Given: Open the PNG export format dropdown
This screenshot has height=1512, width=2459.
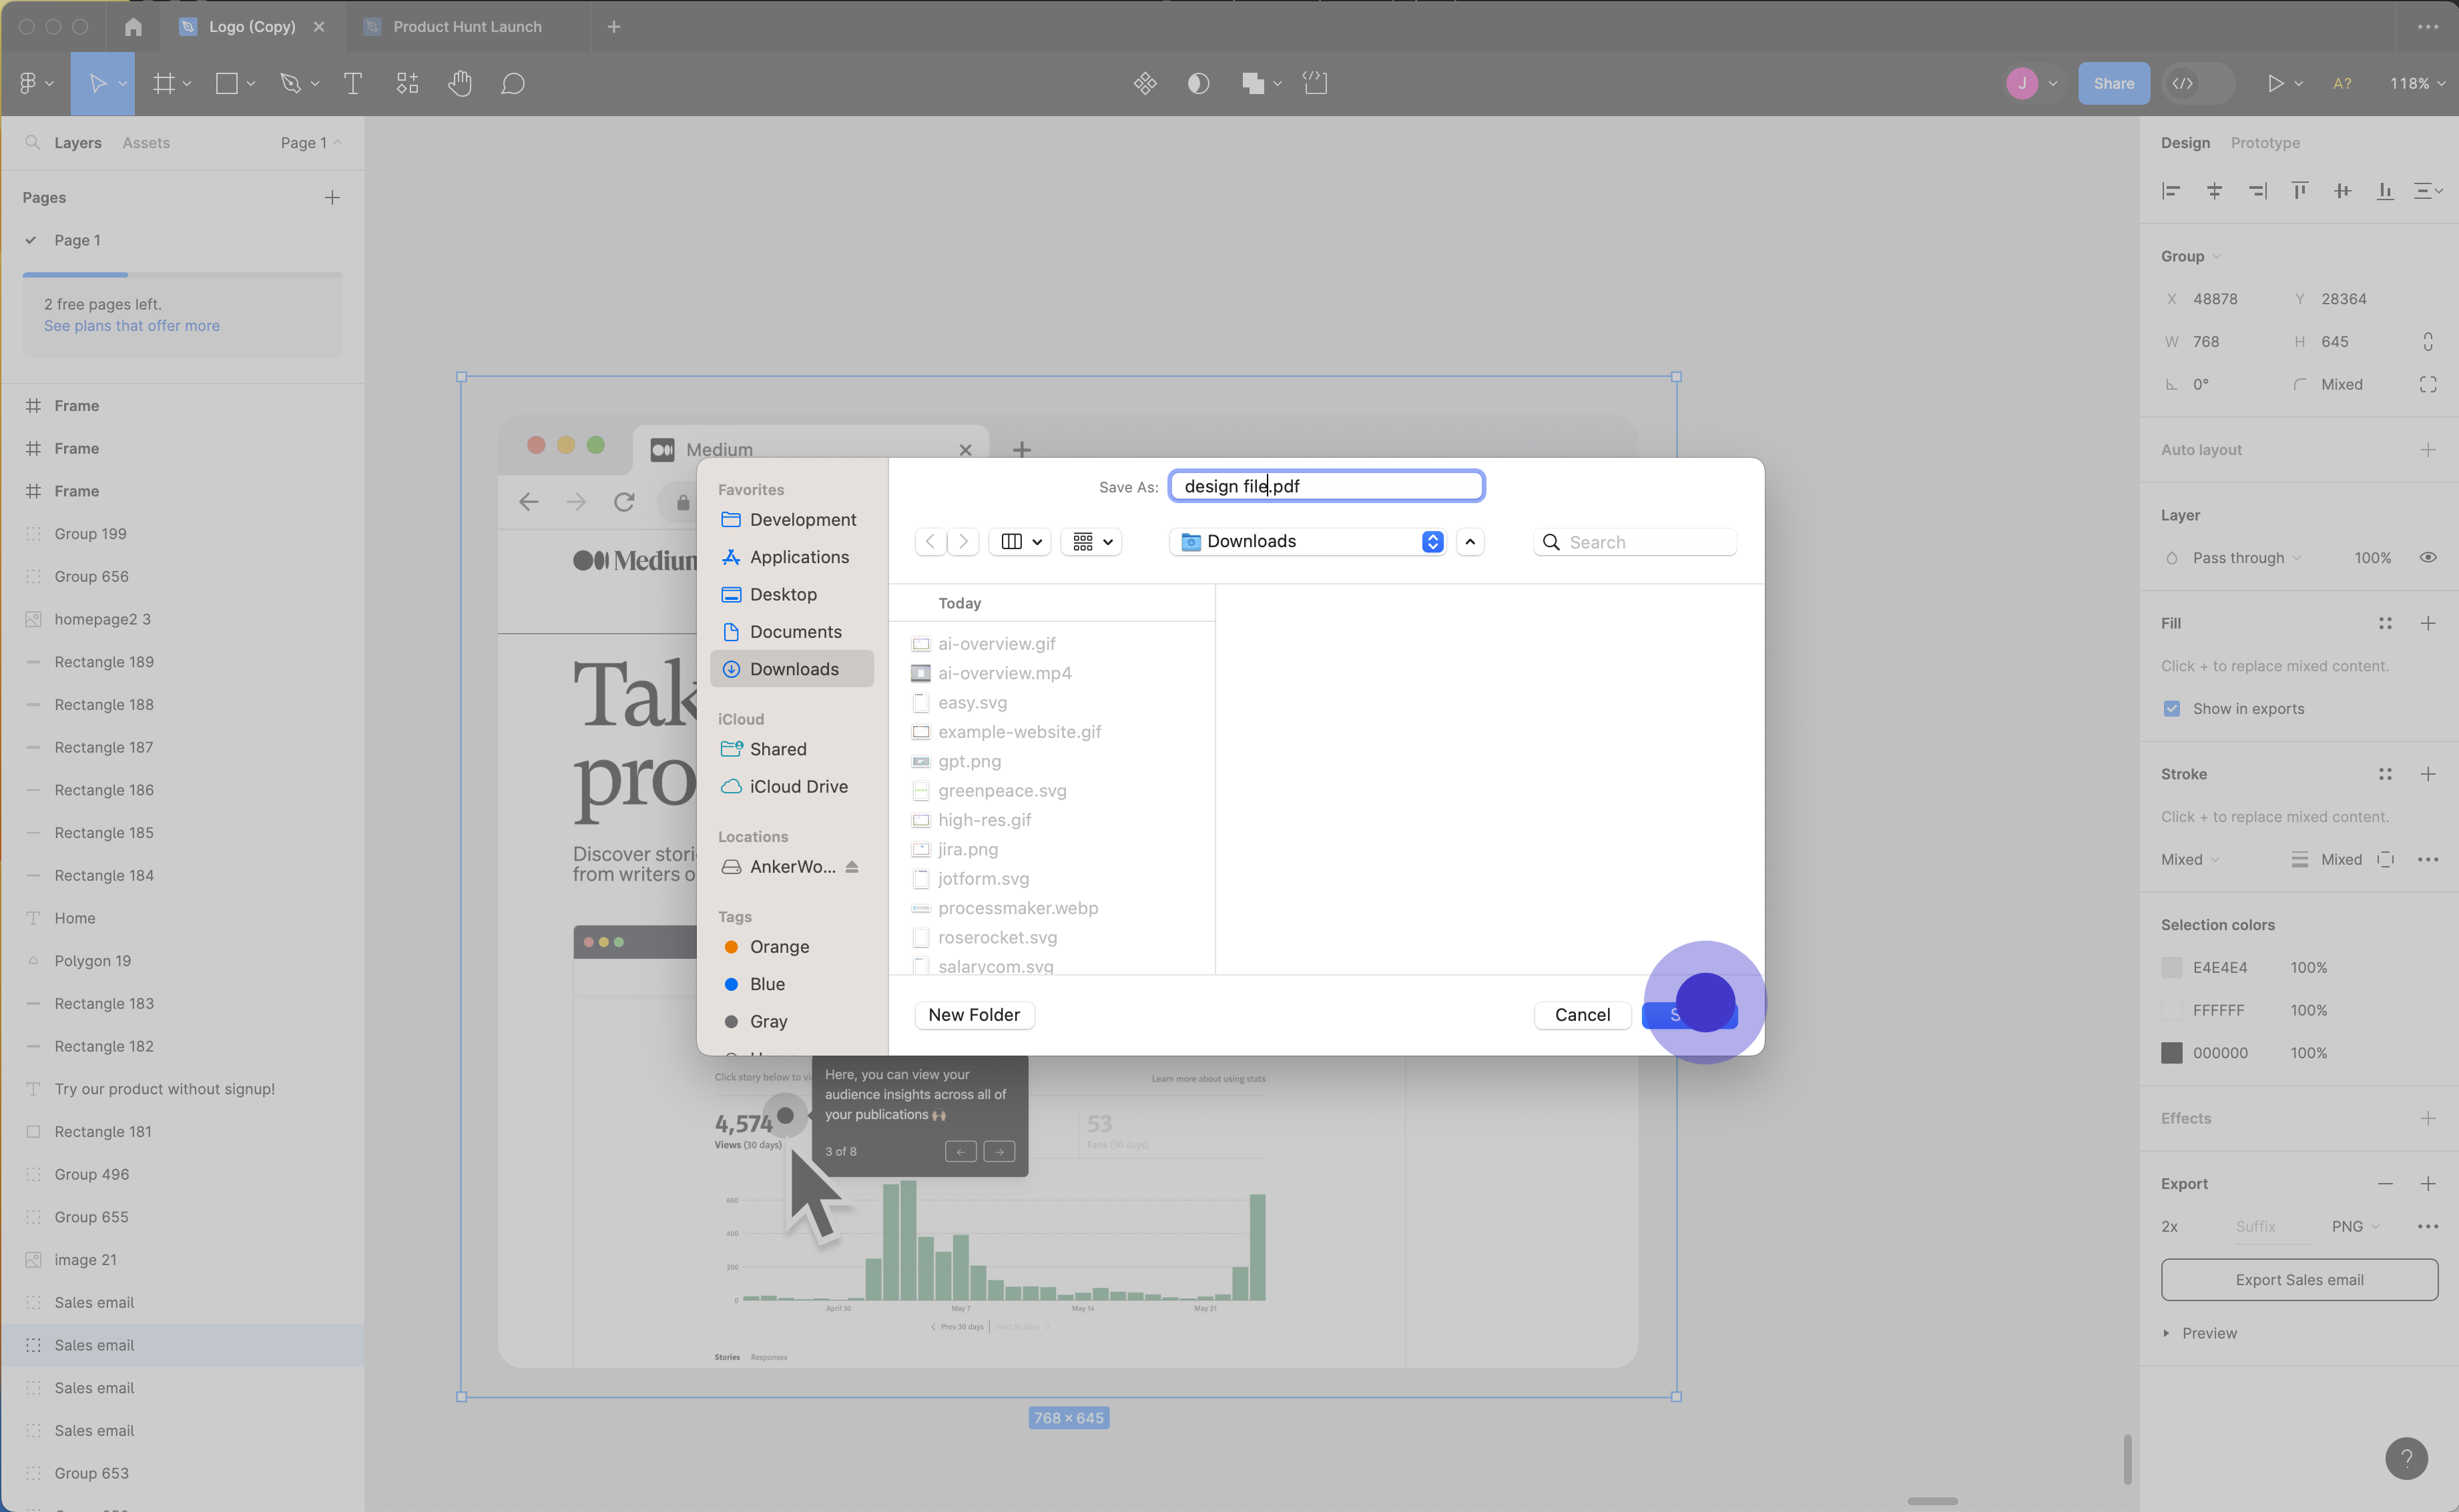Looking at the screenshot, I should pos(2355,1227).
